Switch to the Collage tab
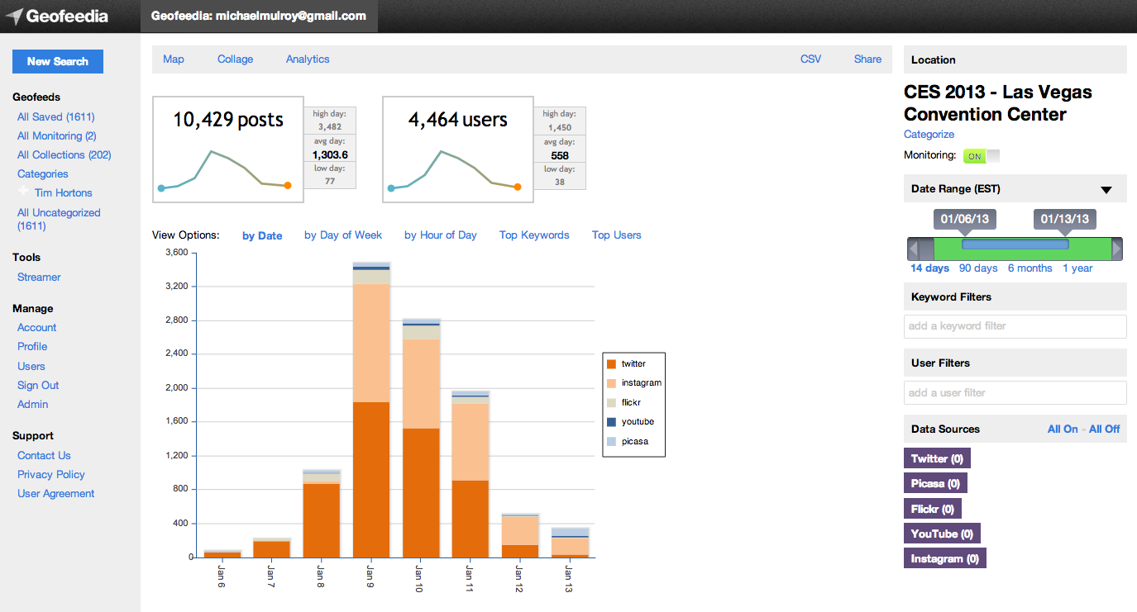1137x612 pixels. (235, 59)
